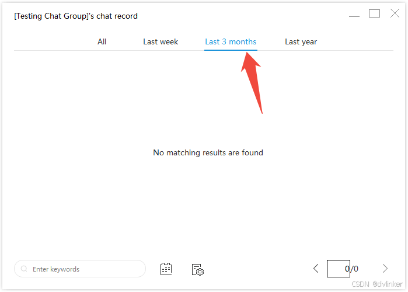The image size is (408, 292).
Task: Switch to the Last year tab
Action: [301, 42]
